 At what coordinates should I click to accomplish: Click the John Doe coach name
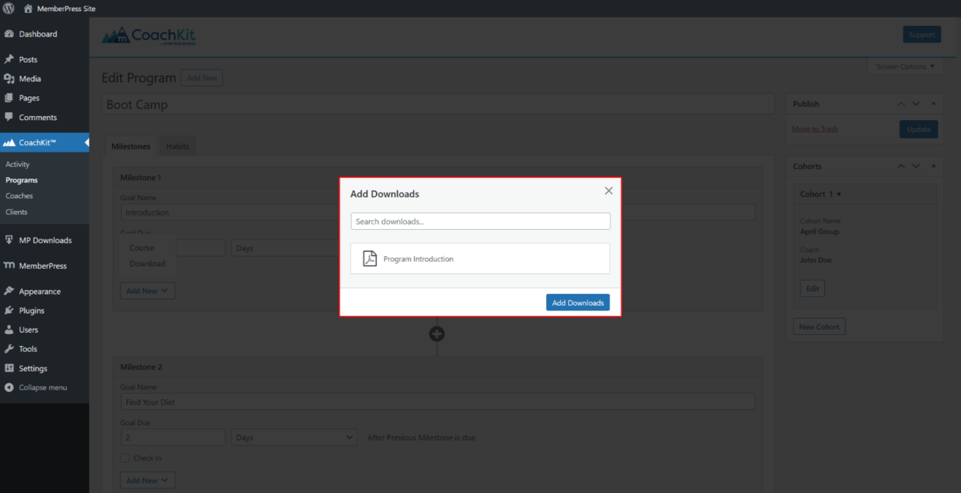(816, 260)
